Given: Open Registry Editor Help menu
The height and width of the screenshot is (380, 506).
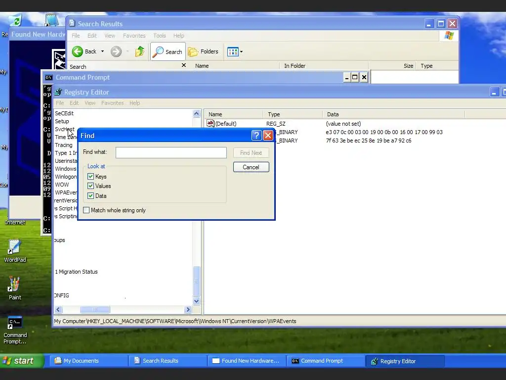Looking at the screenshot, I should 134,103.
